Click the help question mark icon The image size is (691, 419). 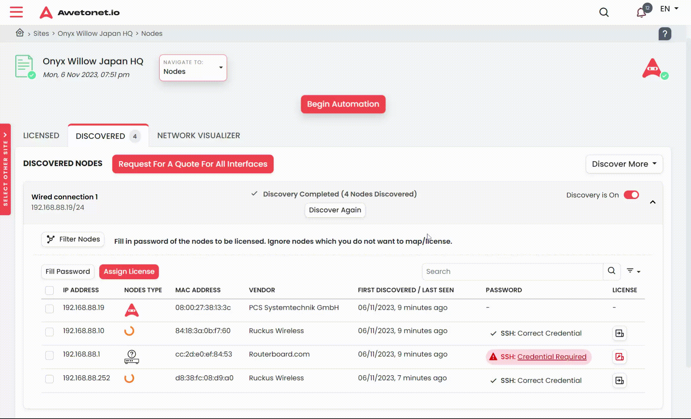pos(665,34)
